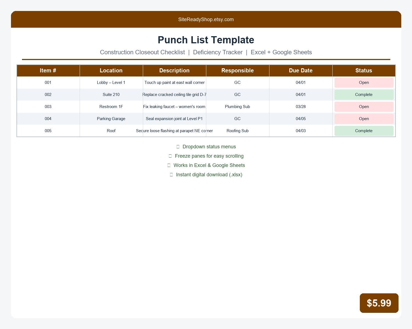This screenshot has width=412, height=329.
Task: Click the $5.99 price badge
Action: click(379, 303)
